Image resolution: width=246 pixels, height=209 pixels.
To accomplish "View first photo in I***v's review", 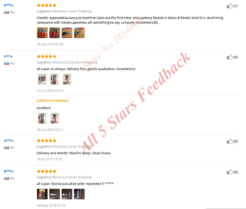I will (42, 79).
